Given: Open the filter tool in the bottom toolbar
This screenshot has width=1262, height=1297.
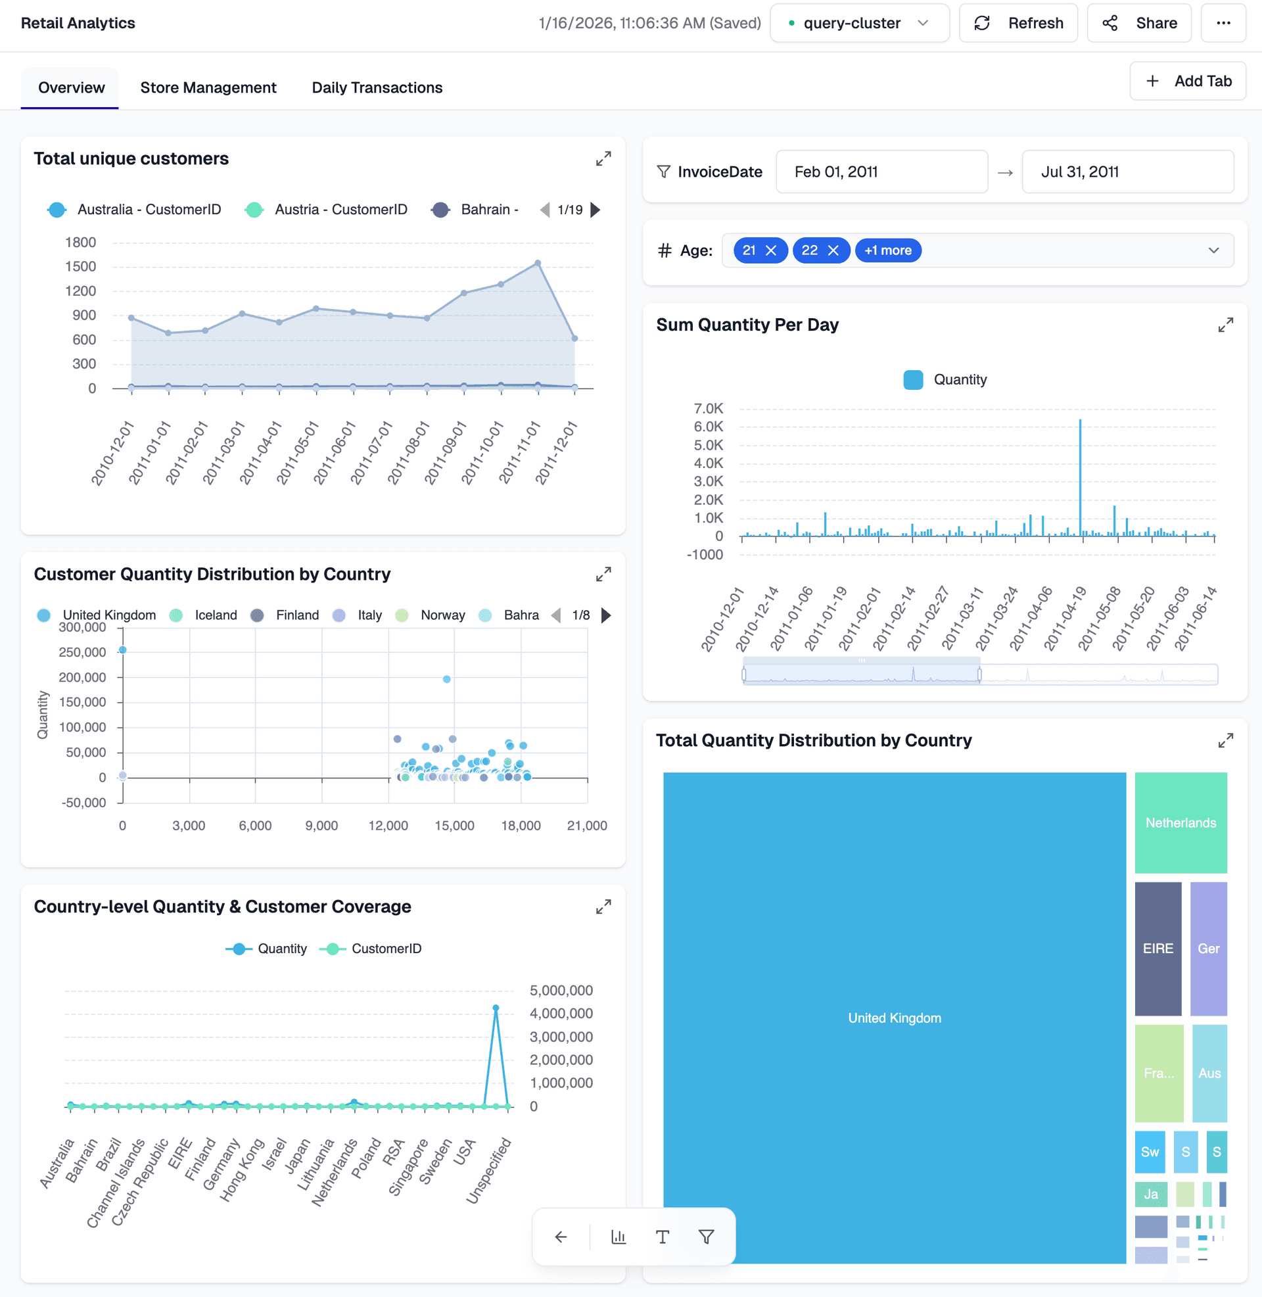Looking at the screenshot, I should [x=706, y=1237].
